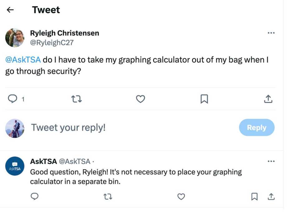Retweet the AskTSA reply
This screenshot has height=215, width=288.
[x=108, y=197]
